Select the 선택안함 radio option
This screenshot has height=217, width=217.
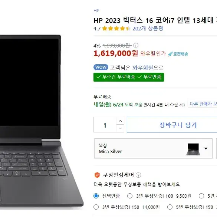click(96, 196)
